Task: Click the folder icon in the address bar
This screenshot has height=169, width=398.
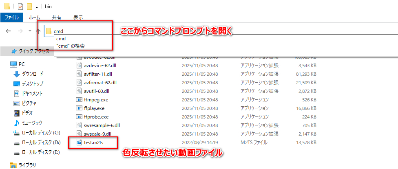Action: [49, 31]
